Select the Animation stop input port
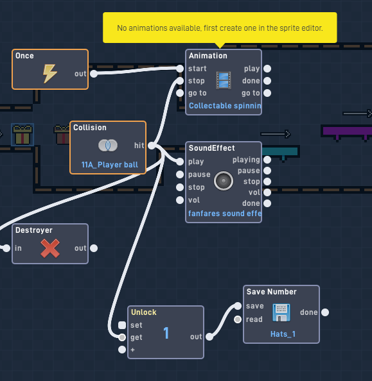The image size is (372, 381). 180,81
